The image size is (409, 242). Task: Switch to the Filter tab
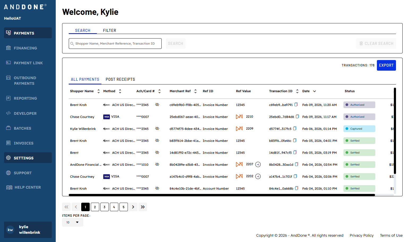click(x=110, y=31)
